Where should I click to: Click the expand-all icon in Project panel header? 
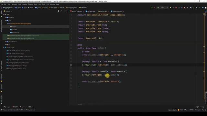pyautogui.click(x=61, y=11)
